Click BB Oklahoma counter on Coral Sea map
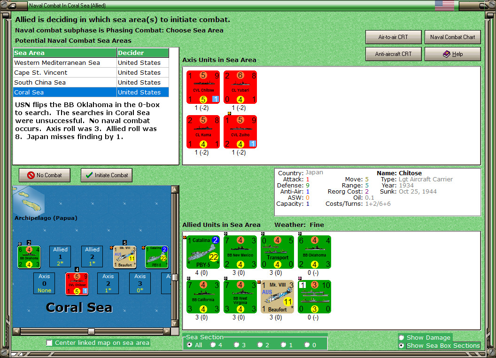496x358 pixels. point(29,257)
